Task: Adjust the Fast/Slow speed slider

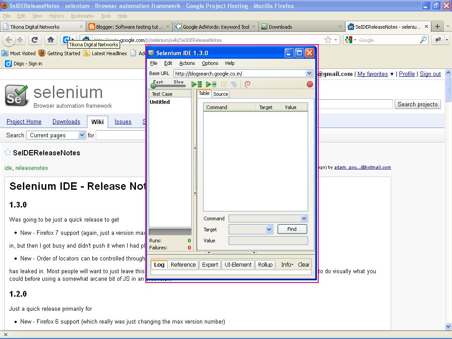Action: click(x=153, y=85)
